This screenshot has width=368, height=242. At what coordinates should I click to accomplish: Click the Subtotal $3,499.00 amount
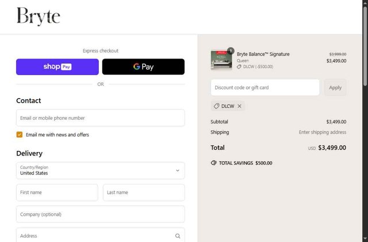(336, 122)
